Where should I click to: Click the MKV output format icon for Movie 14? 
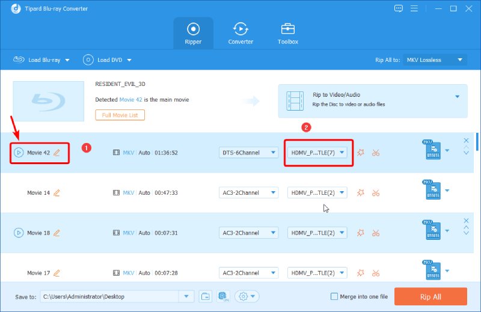(432, 189)
